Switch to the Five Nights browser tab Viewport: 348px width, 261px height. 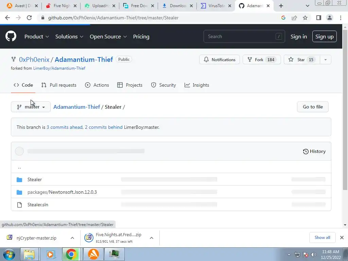click(61, 6)
